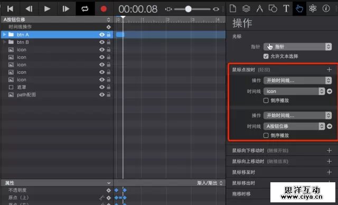This screenshot has height=205, width=338.
Task: Click the 鼠标移出时 section label
Action: [243, 183]
